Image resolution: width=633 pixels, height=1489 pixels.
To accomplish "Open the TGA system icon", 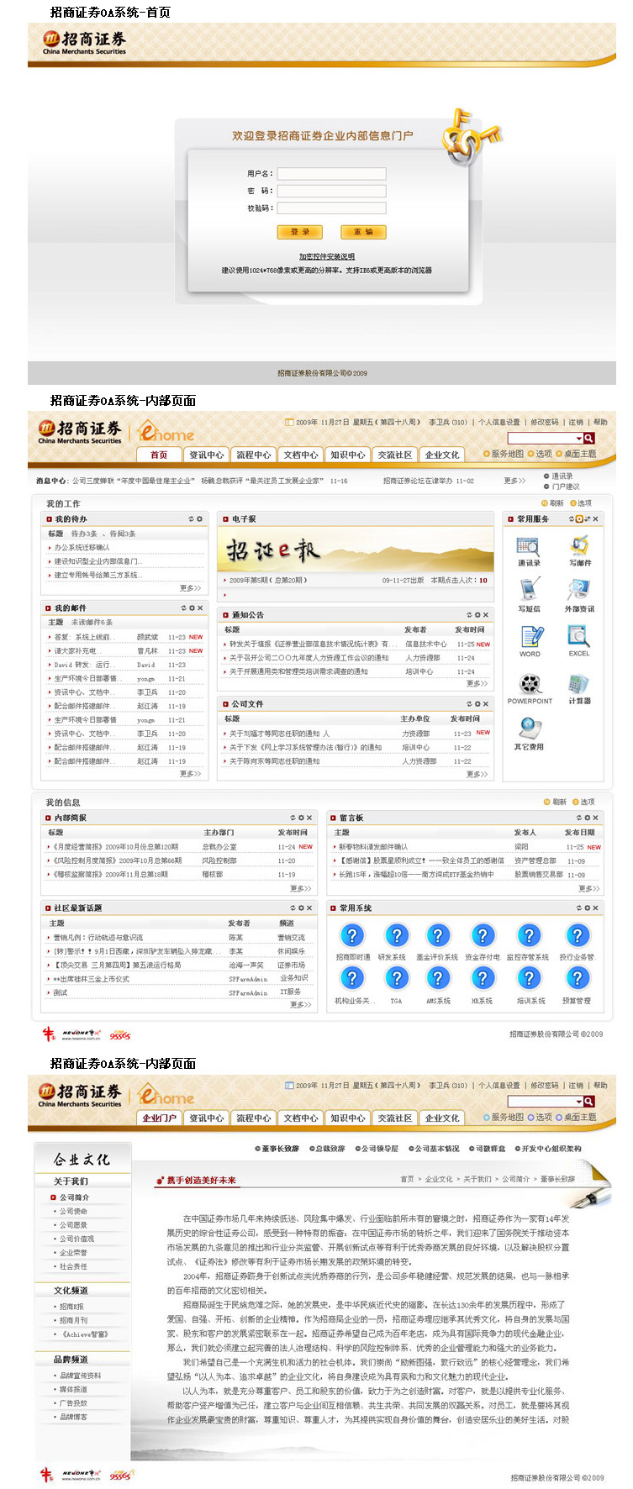I will [396, 978].
